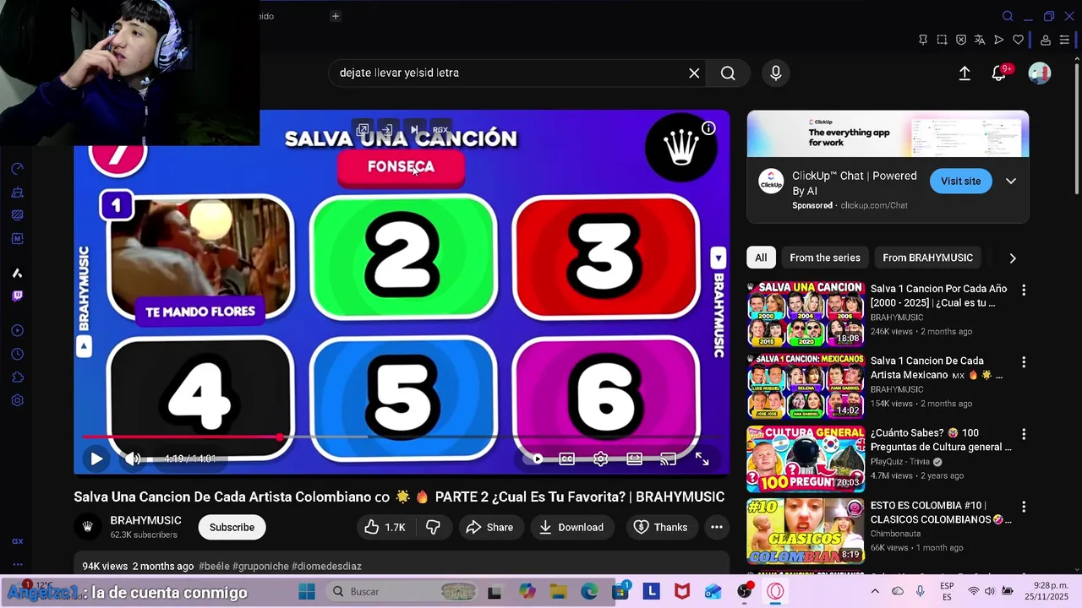Share the video
This screenshot has height=608, width=1082.
point(489,527)
